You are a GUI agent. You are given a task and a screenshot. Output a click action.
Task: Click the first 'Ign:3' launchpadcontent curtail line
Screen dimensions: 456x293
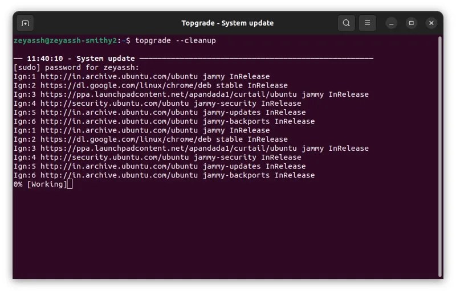point(191,94)
